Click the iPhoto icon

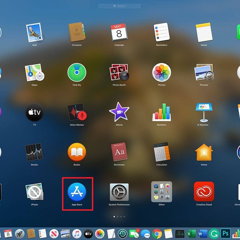pyautogui.click(x=34, y=192)
